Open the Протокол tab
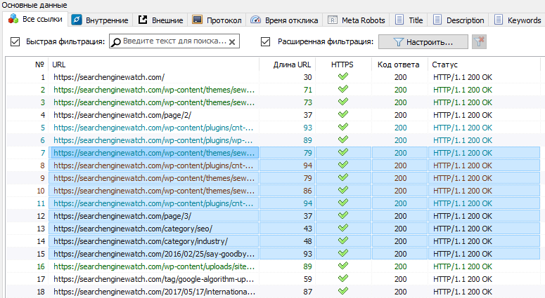This screenshot has height=298, width=545. 217,20
